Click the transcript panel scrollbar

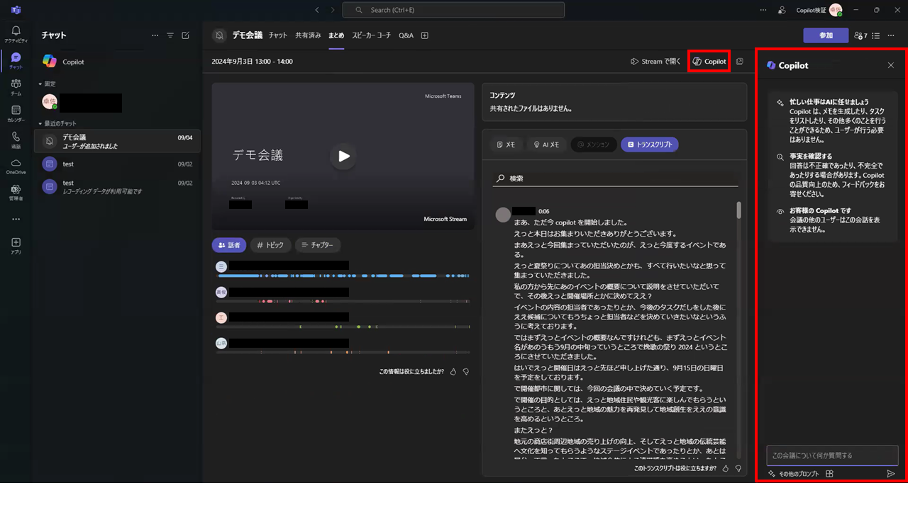pyautogui.click(x=738, y=210)
